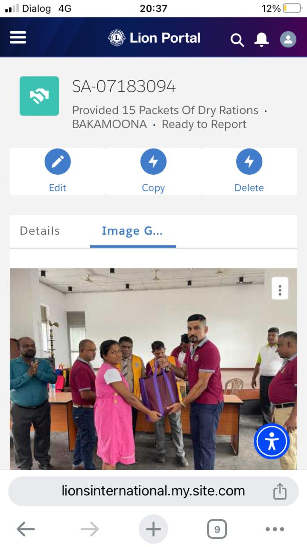This screenshot has height=547, width=307.
Task: Open the browser's three-dot more menu
Action: (275, 529)
